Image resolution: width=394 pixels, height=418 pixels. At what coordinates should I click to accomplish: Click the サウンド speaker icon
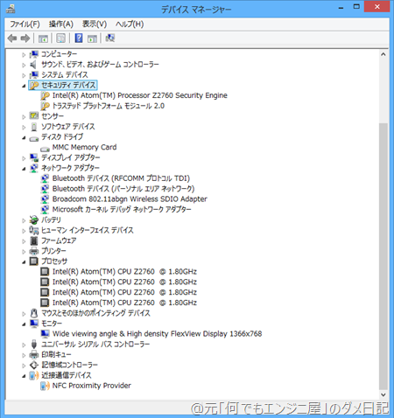pos(34,65)
